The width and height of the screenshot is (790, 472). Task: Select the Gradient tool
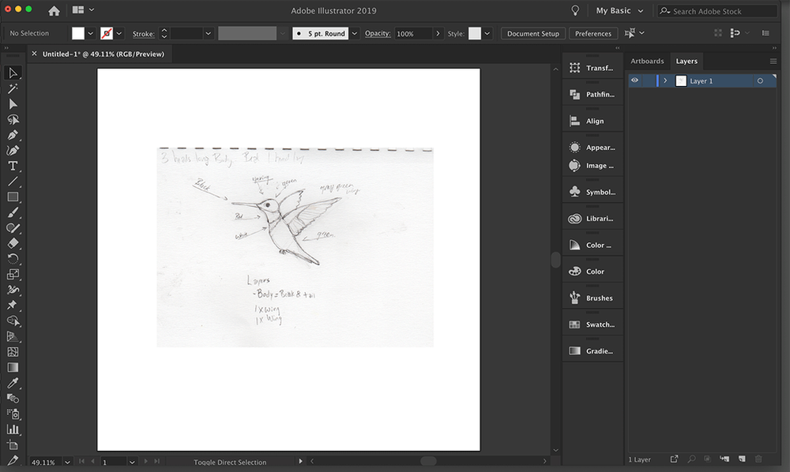coord(13,367)
